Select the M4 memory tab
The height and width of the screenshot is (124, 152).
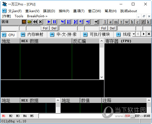(x=25, y=116)
